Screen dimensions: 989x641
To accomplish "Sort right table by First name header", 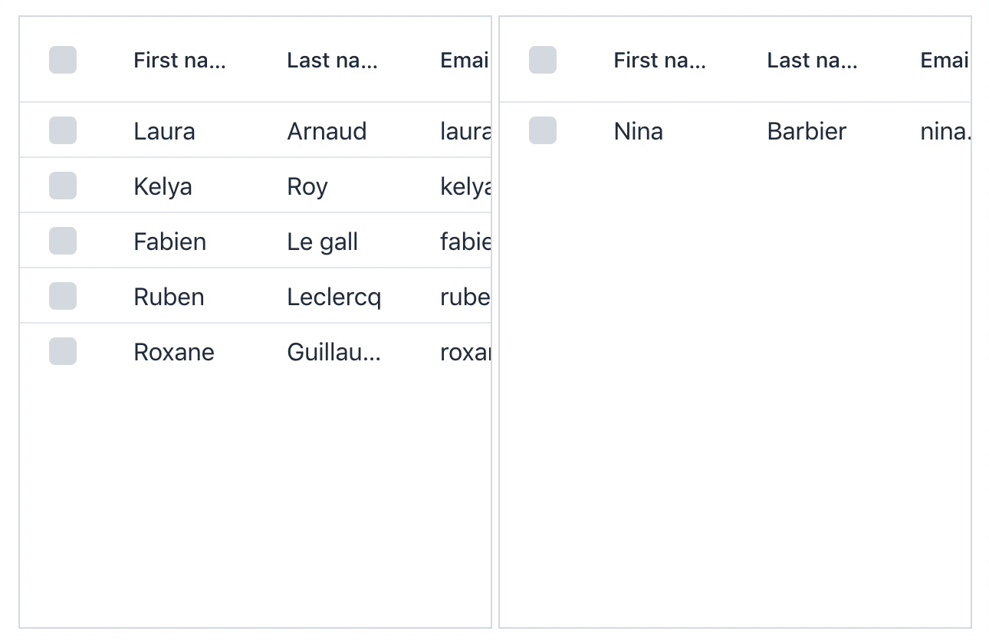I will (x=659, y=61).
